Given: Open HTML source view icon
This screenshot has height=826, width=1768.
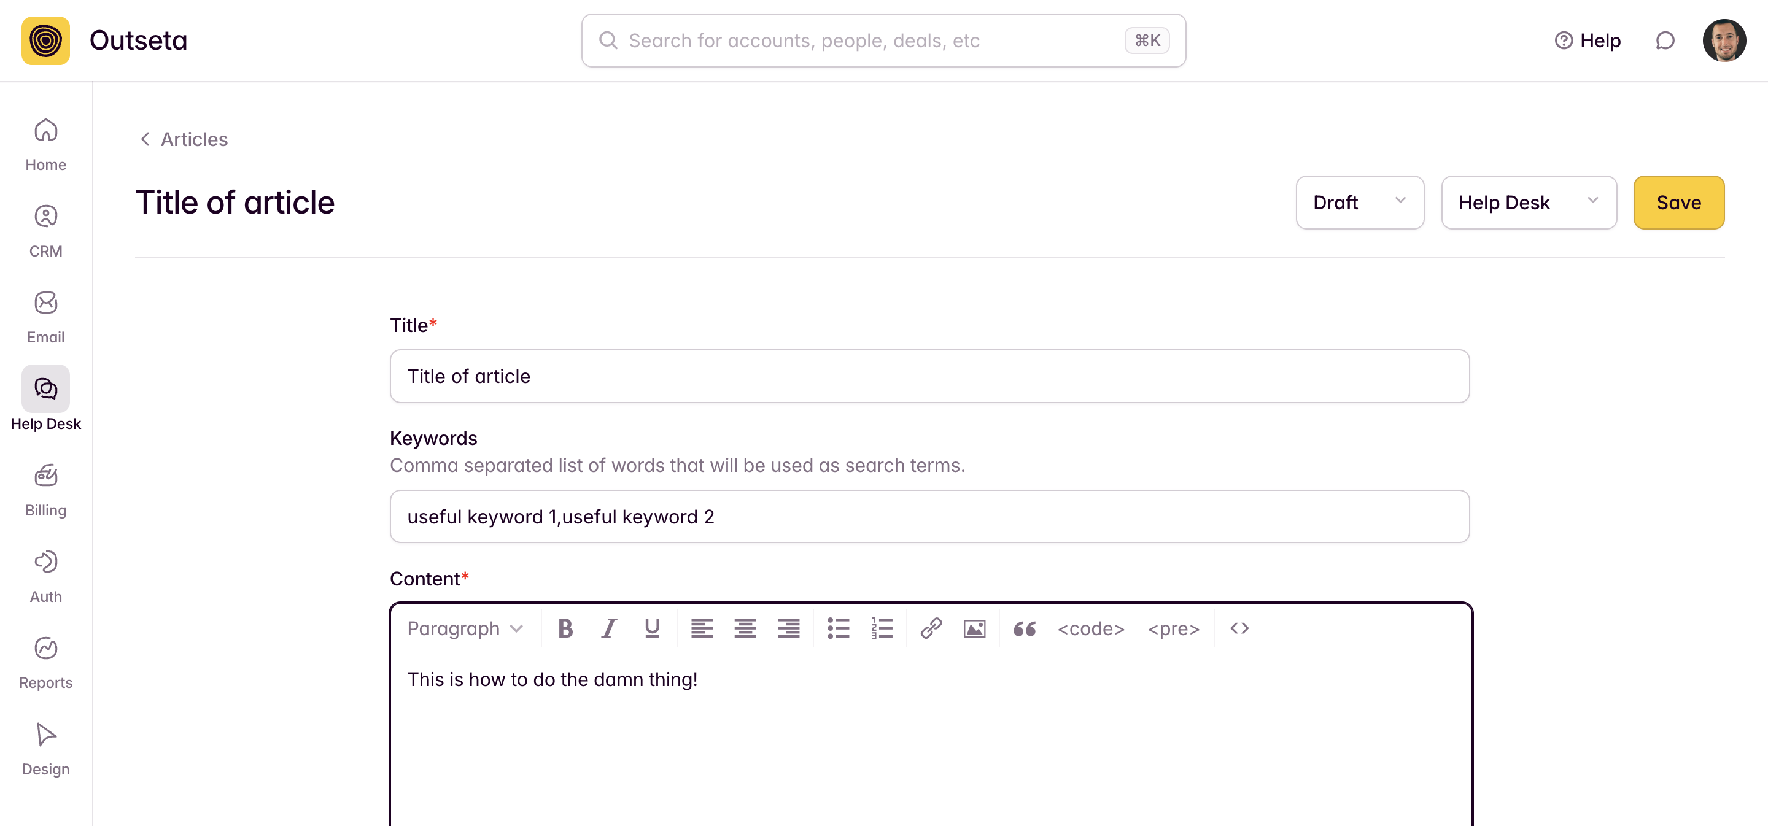Looking at the screenshot, I should tap(1239, 628).
